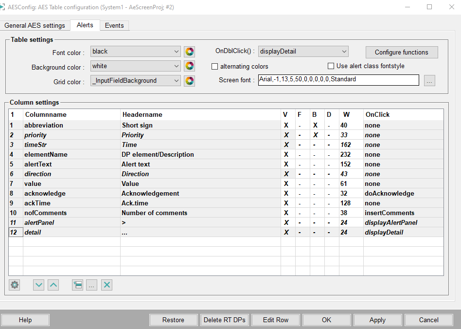Click the Configure functions button
461x329 pixels.
tap(401, 52)
